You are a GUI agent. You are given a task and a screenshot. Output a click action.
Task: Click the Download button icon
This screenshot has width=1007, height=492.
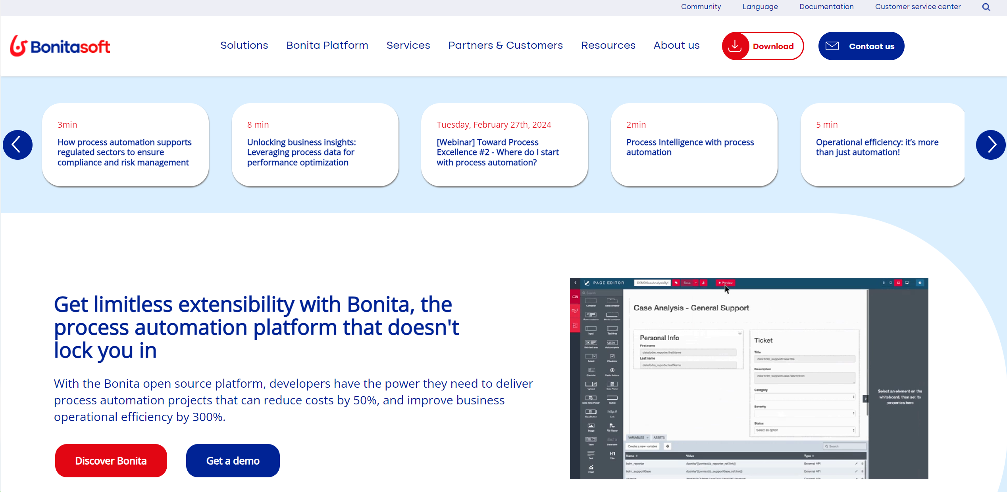[734, 46]
